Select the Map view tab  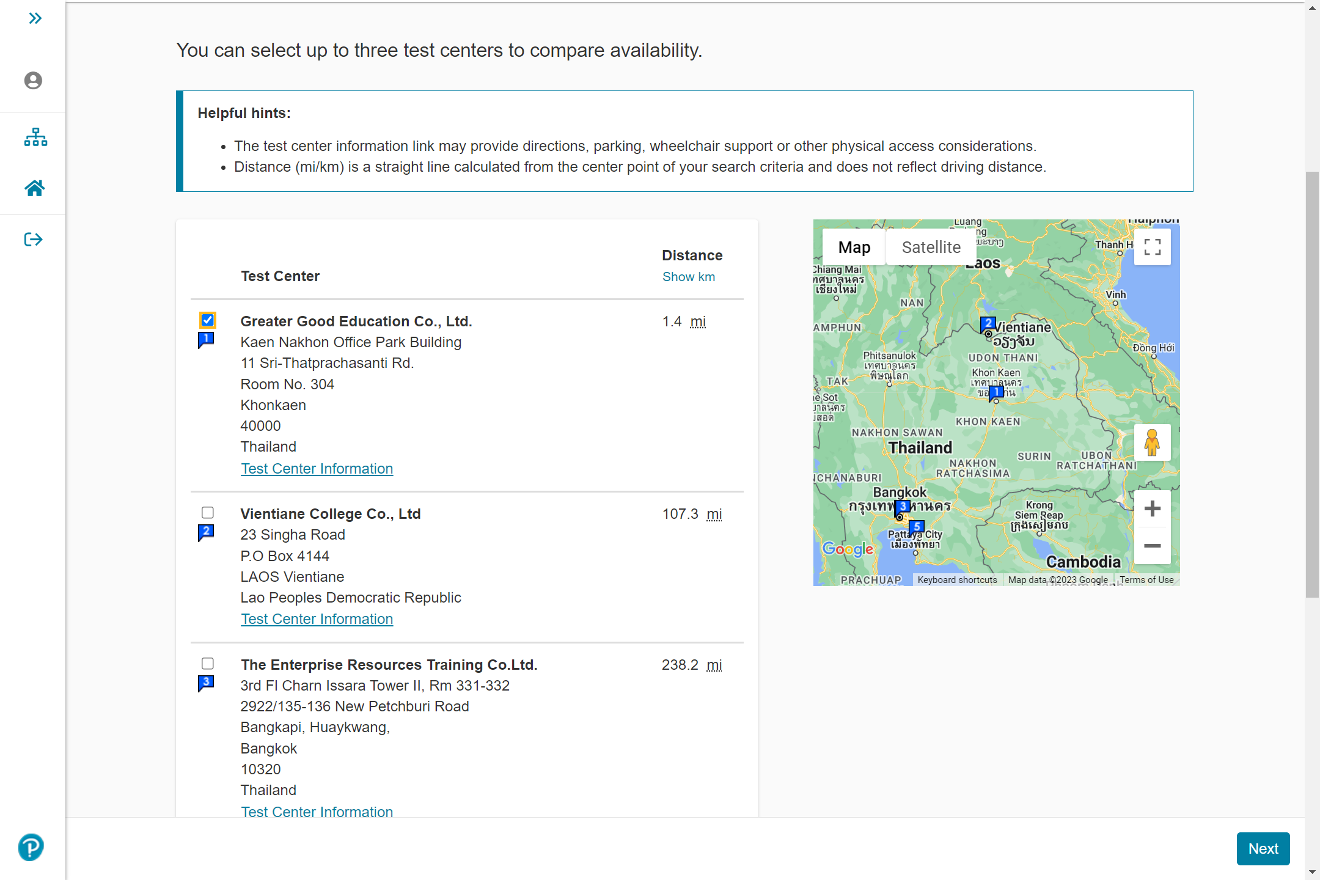pyautogui.click(x=854, y=247)
